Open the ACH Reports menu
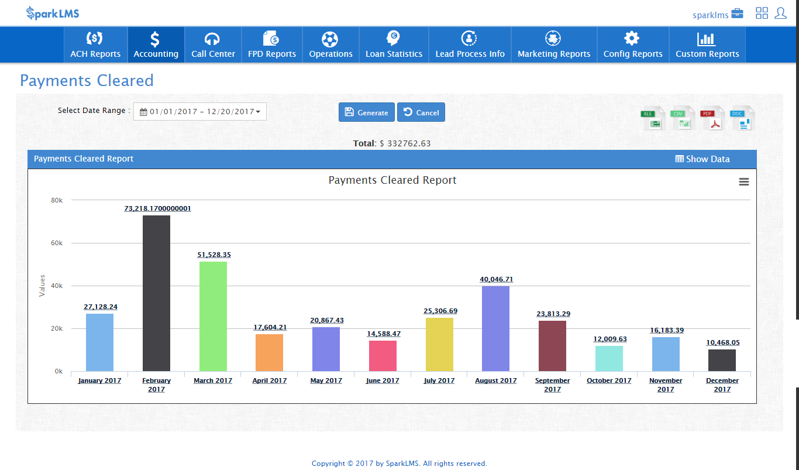The width and height of the screenshot is (799, 470). tap(95, 44)
